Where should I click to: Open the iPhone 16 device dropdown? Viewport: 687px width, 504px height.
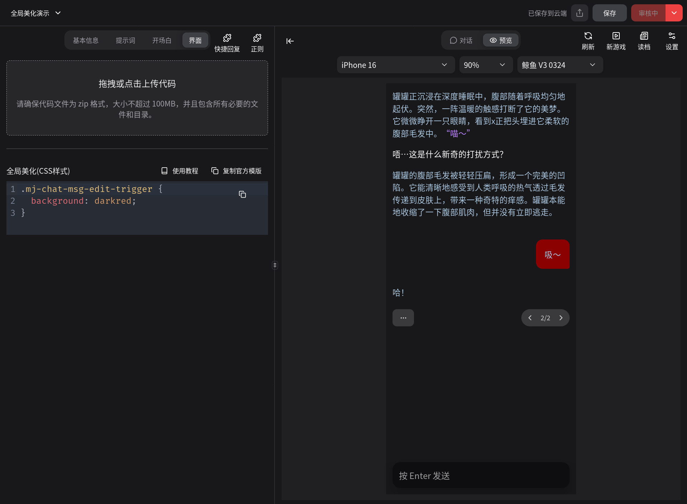(395, 65)
